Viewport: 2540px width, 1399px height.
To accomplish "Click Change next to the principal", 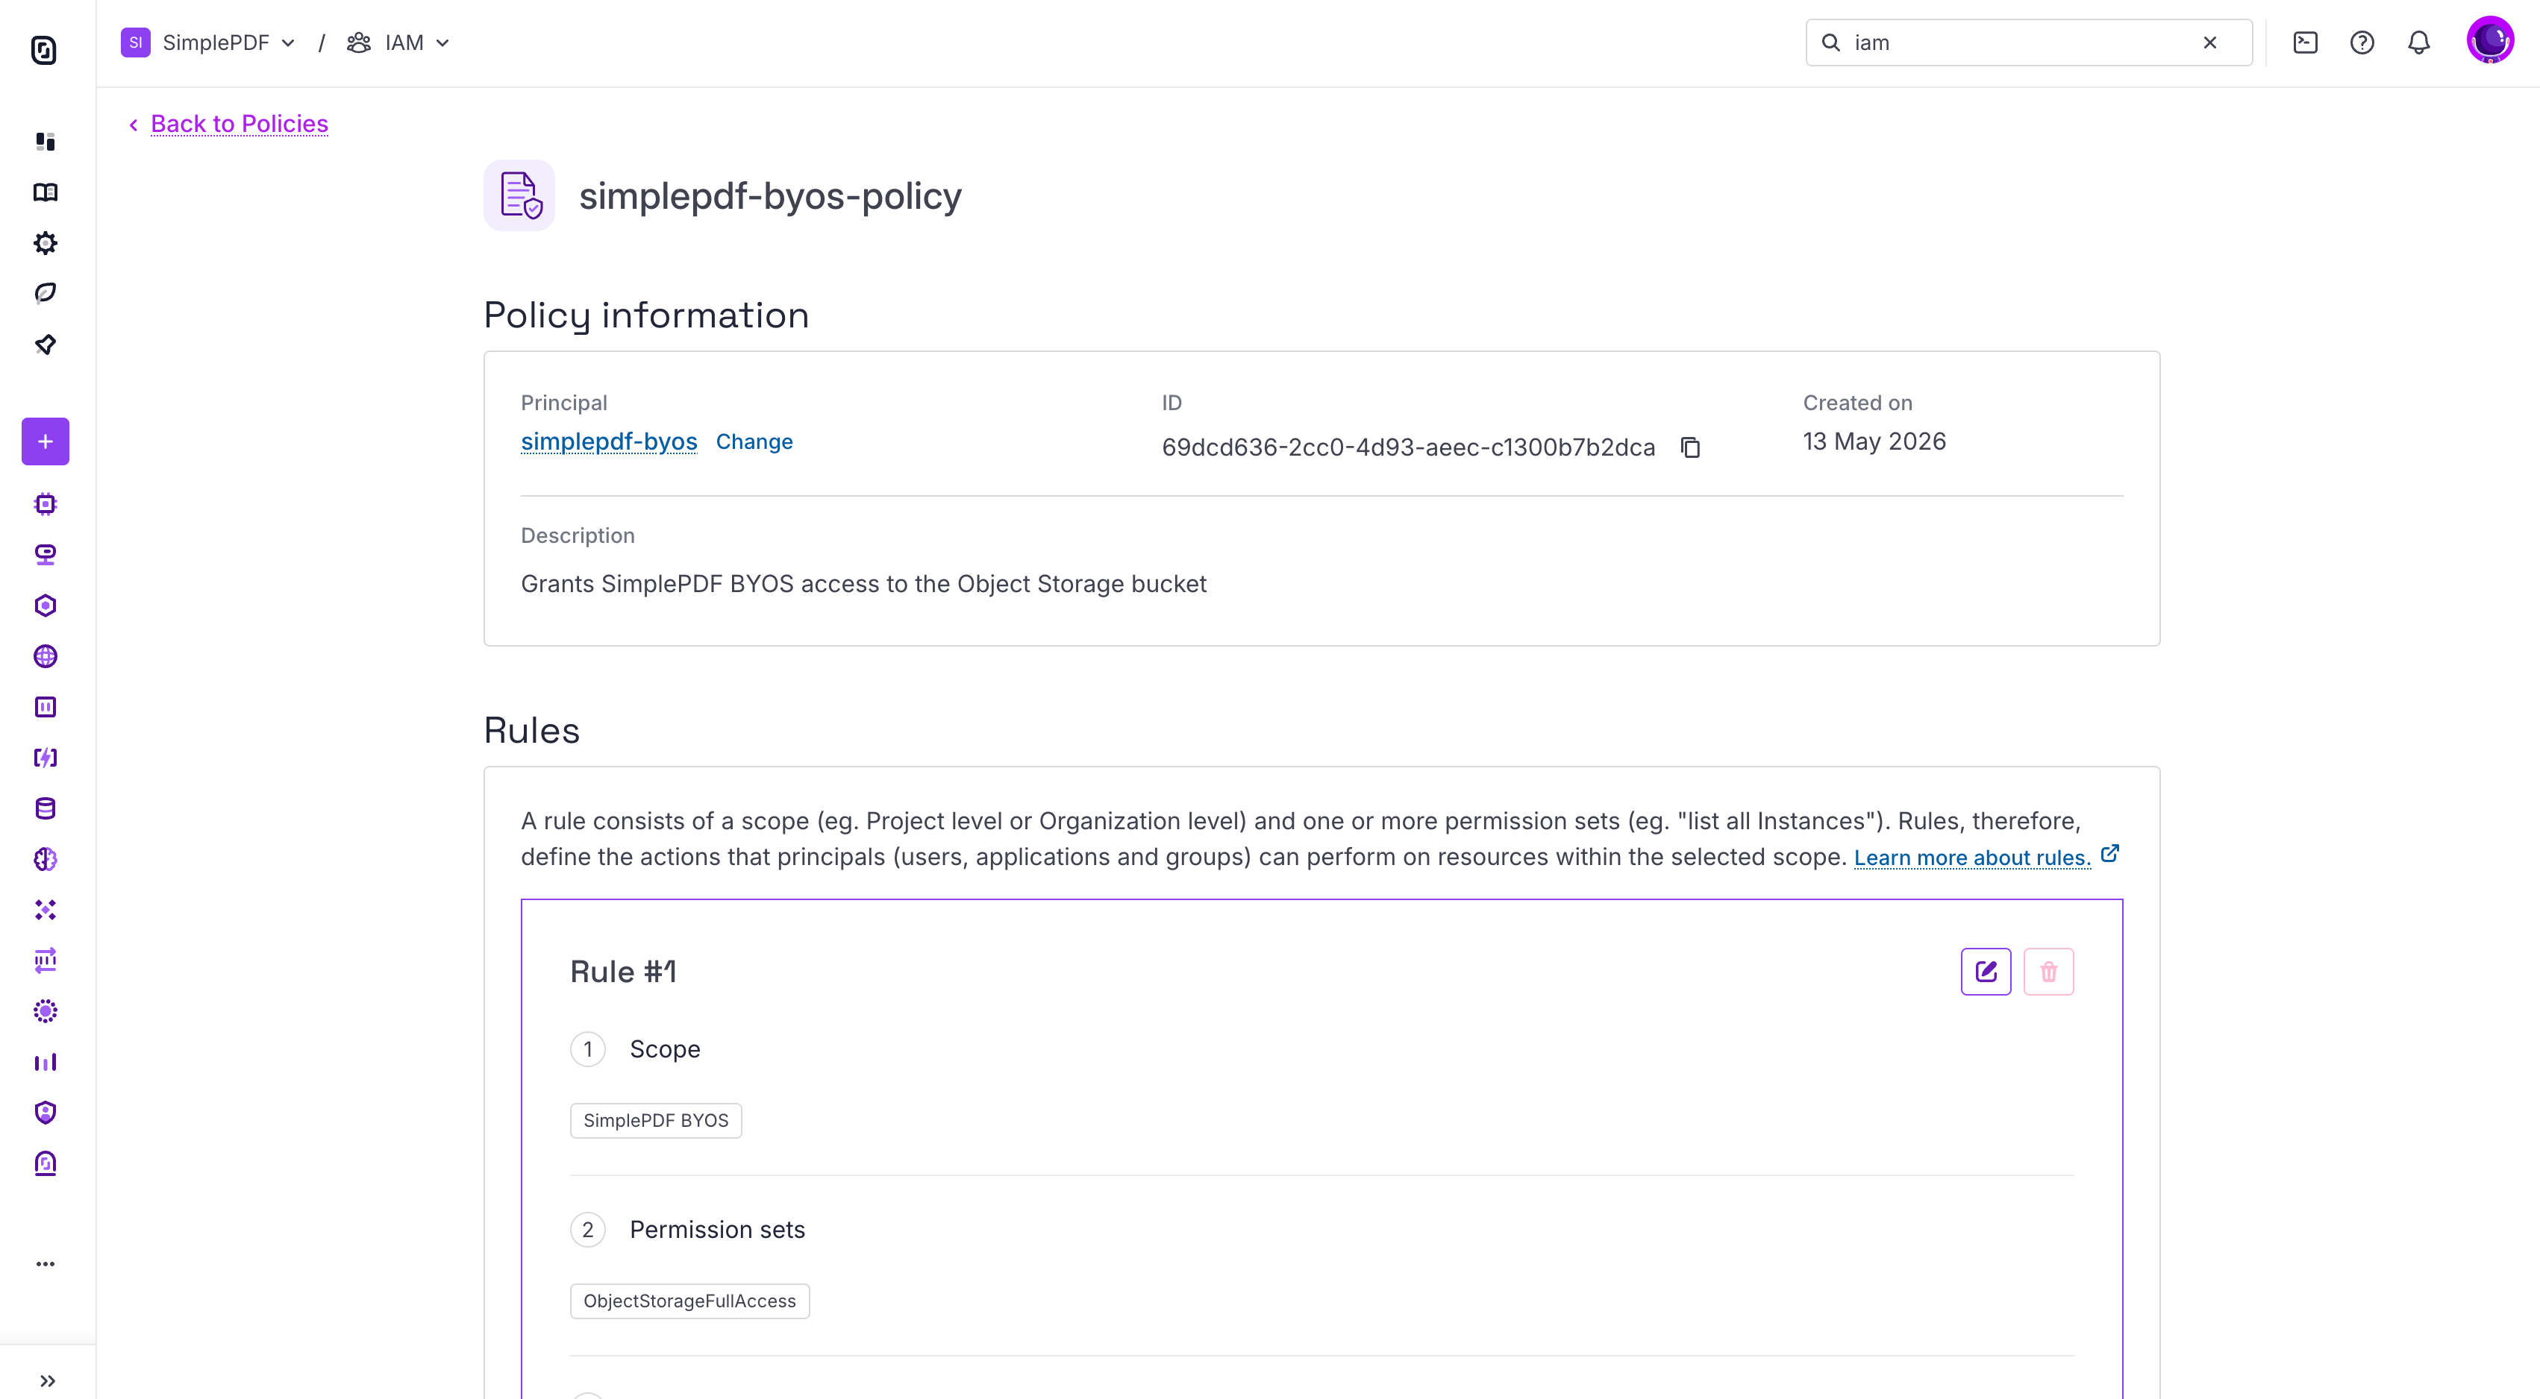I will pos(754,441).
